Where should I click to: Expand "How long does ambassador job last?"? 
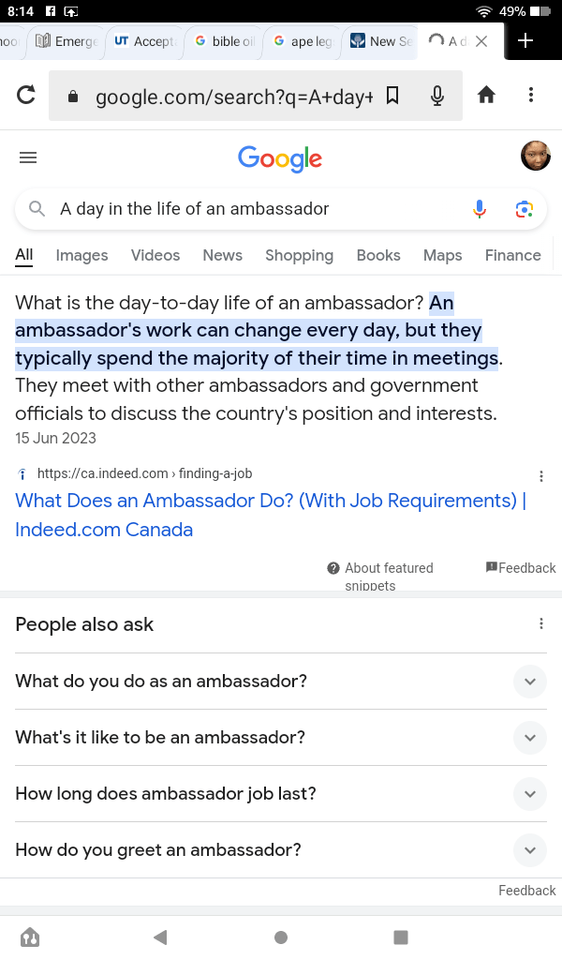point(529,794)
